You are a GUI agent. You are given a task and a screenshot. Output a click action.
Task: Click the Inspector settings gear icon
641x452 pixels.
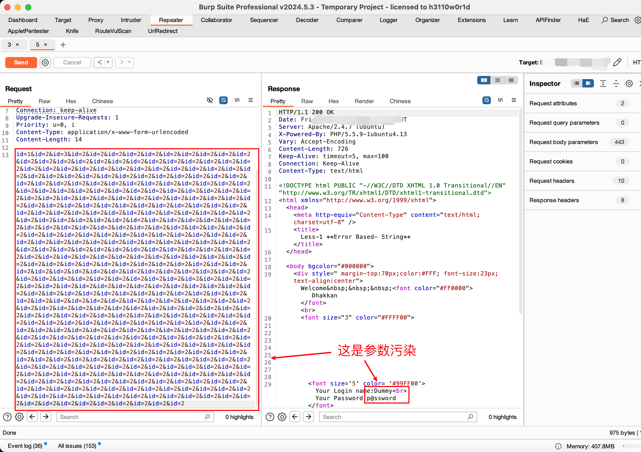[629, 84]
